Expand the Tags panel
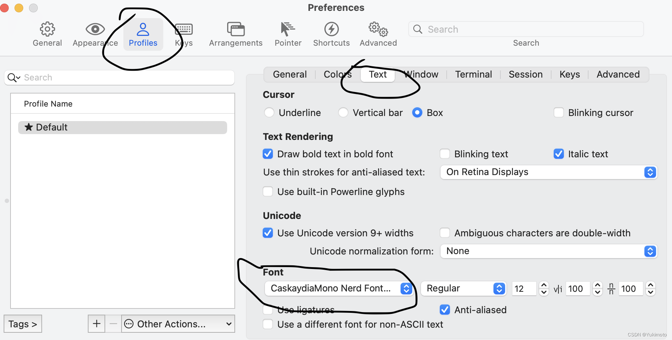This screenshot has height=340, width=672. point(23,324)
